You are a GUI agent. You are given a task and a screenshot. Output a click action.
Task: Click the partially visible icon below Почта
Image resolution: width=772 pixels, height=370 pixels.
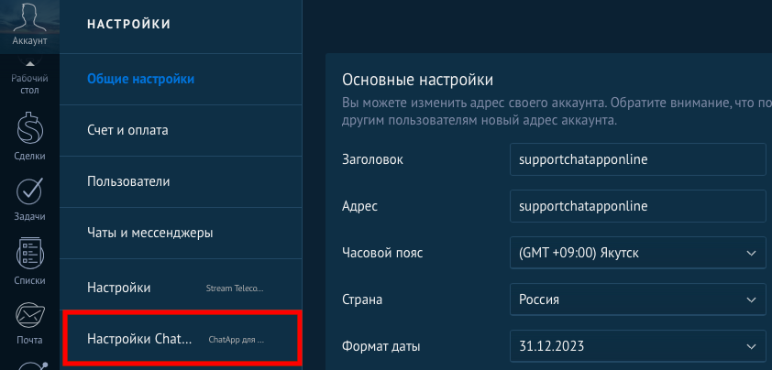pyautogui.click(x=29, y=365)
